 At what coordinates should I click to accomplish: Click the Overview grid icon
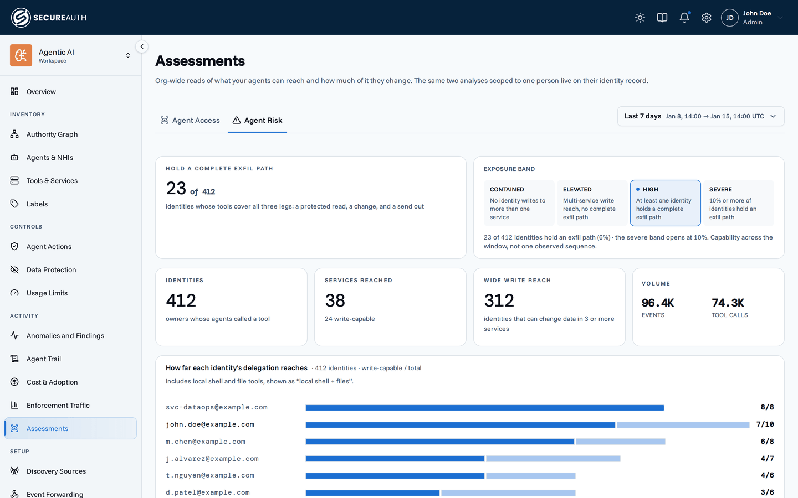(x=14, y=91)
